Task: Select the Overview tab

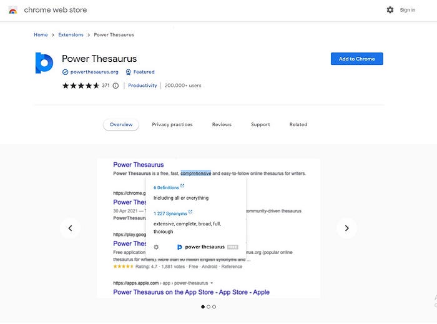Action: click(121, 124)
